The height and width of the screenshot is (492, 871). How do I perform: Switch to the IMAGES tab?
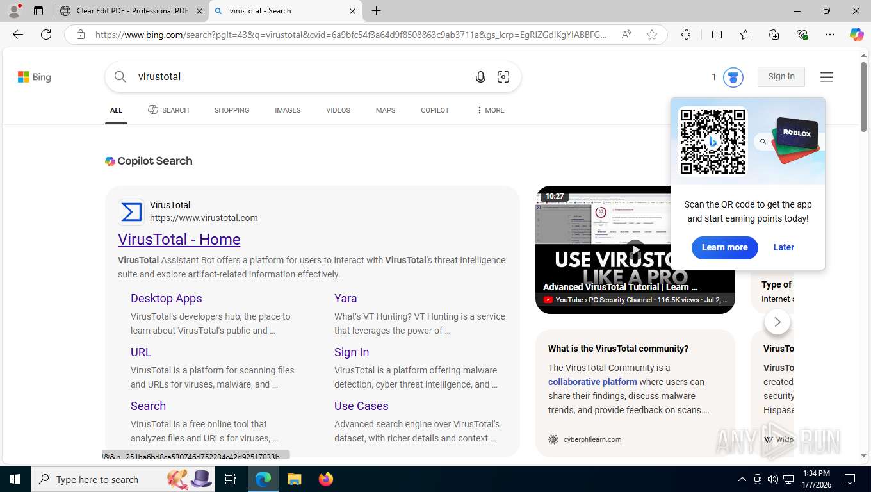click(288, 110)
